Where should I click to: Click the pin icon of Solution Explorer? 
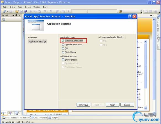(16, 15)
